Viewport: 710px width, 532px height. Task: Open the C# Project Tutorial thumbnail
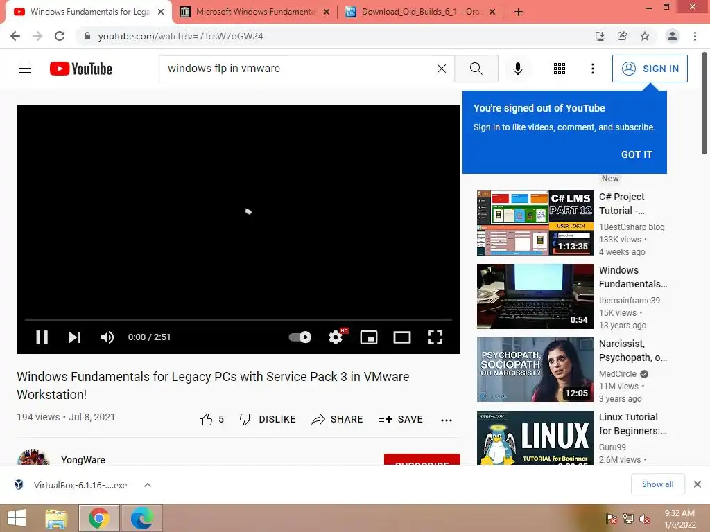pos(535,223)
